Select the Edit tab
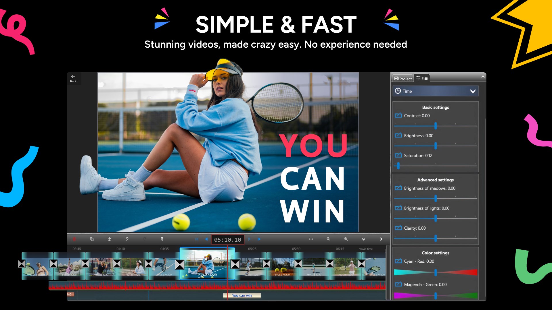This screenshot has width=552, height=310. 422,78
